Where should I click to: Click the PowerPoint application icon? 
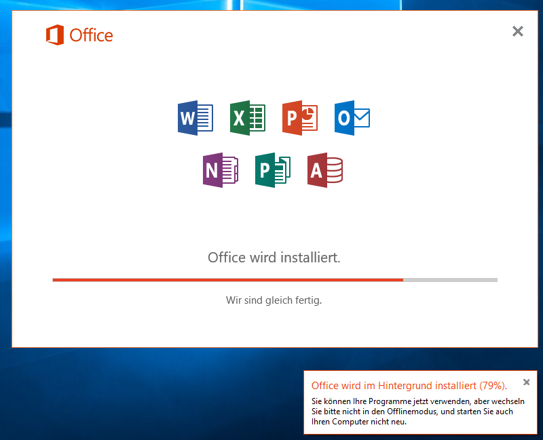(300, 118)
